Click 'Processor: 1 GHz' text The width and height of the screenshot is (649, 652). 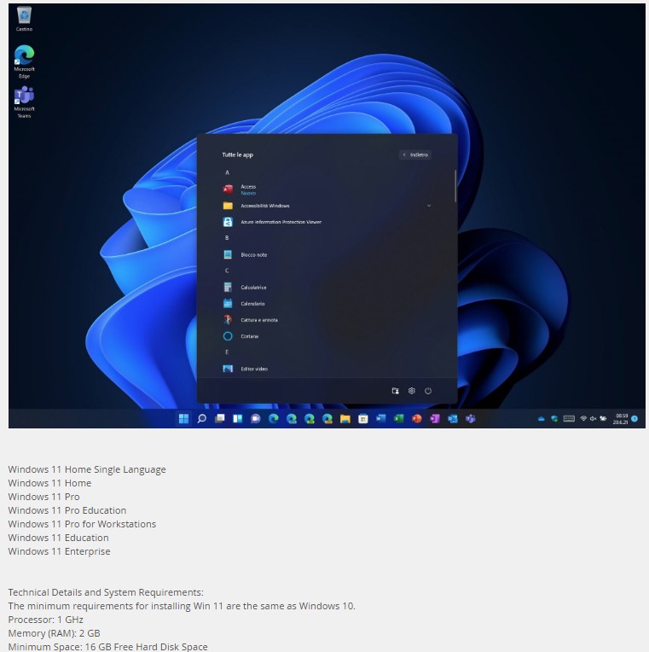coord(45,620)
